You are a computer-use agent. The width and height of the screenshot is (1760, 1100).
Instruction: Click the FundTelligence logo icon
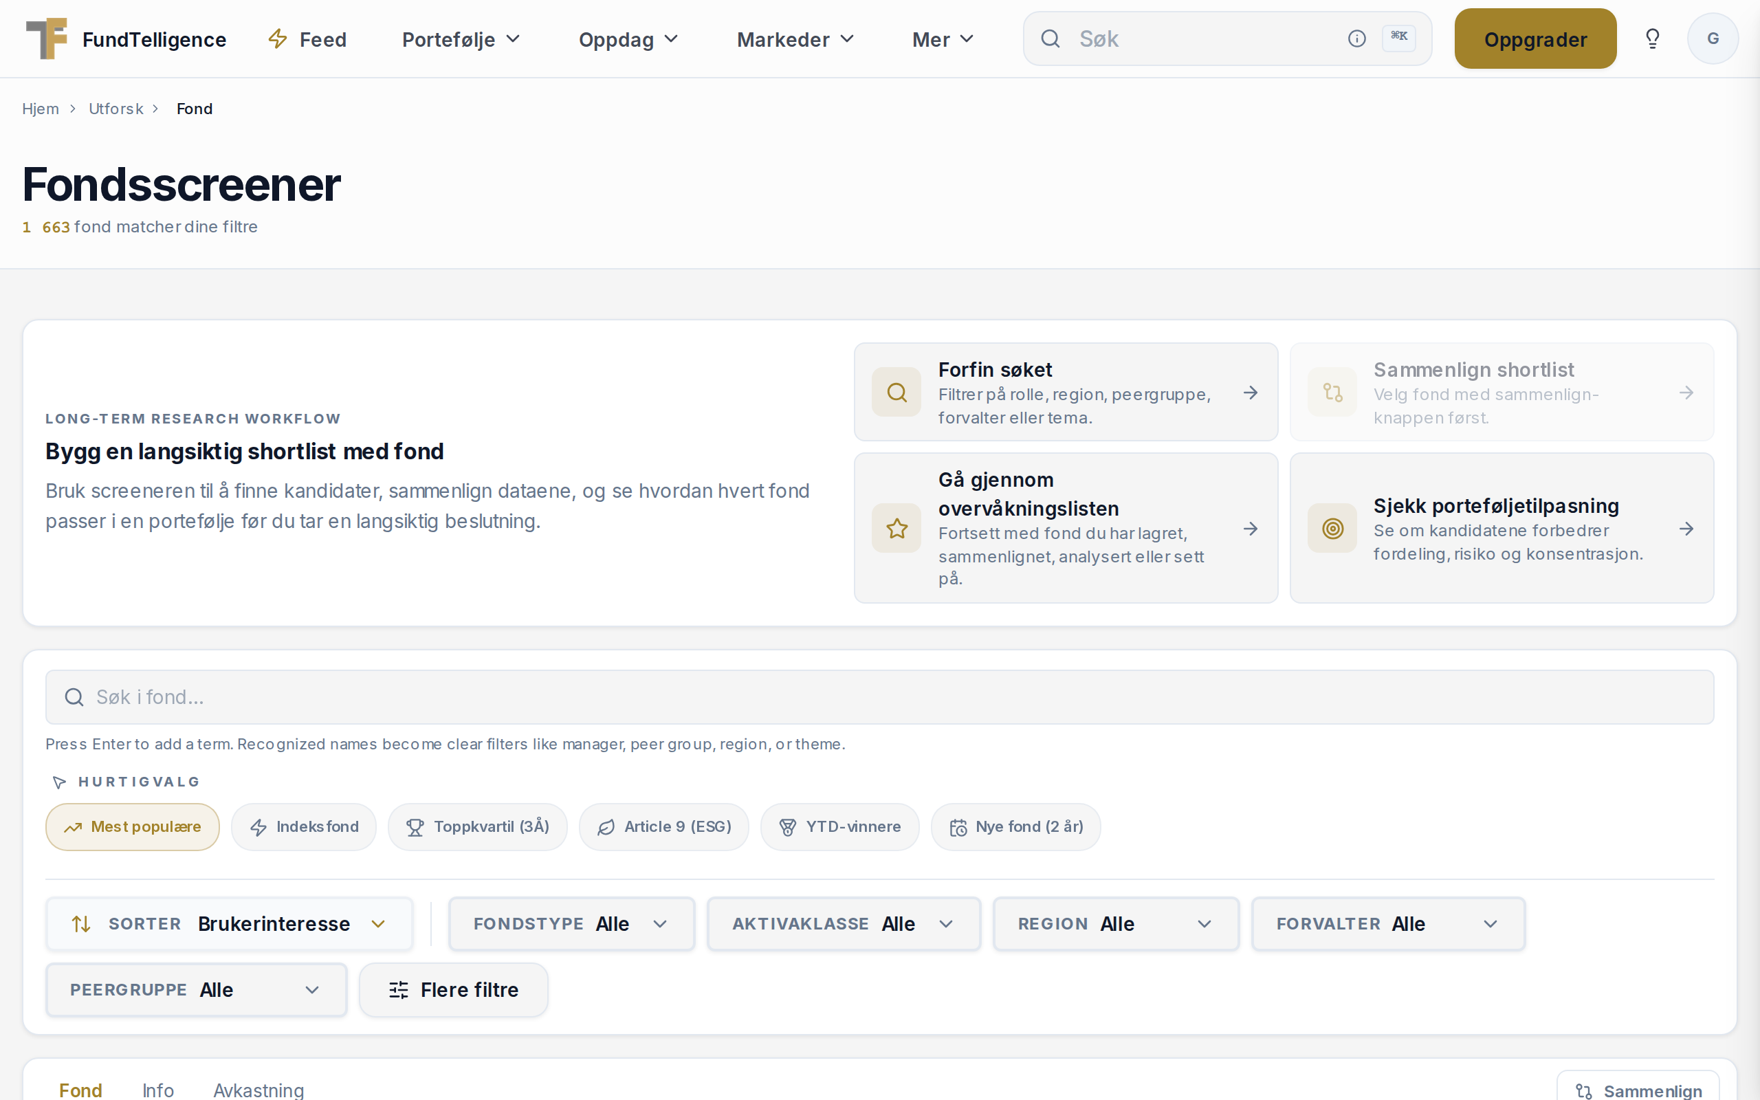47,38
